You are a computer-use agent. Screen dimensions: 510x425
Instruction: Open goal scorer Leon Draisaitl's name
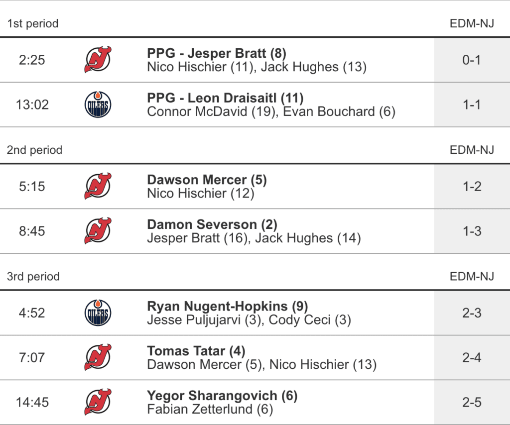pyautogui.click(x=243, y=98)
